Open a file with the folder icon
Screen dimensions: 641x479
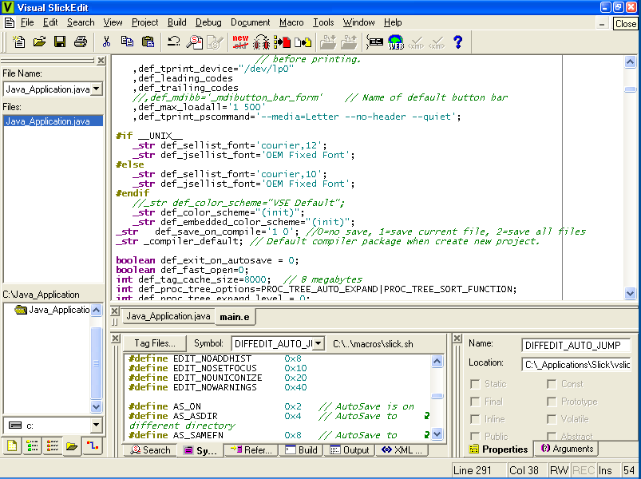[x=40, y=42]
